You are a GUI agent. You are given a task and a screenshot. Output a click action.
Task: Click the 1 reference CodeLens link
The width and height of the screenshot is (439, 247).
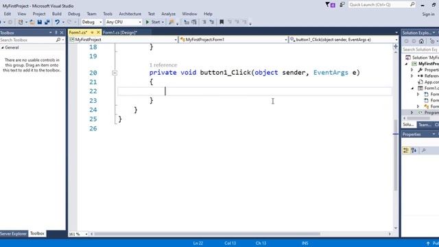pos(163,65)
